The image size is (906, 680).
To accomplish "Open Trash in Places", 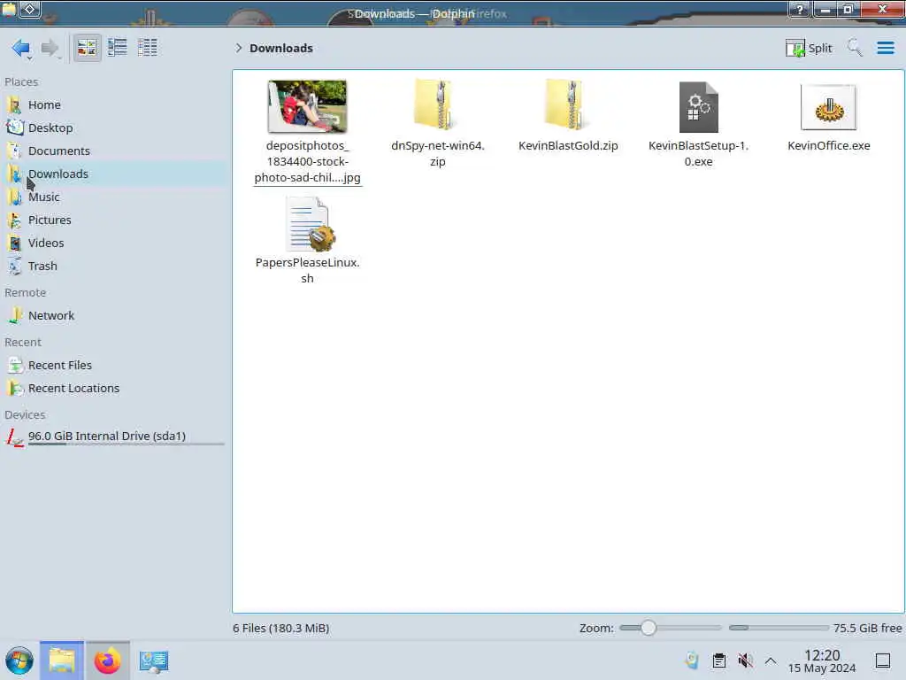I will (113, 266).
